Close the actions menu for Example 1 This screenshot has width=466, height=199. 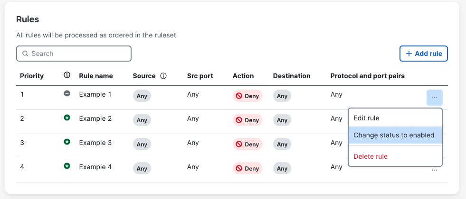point(434,97)
